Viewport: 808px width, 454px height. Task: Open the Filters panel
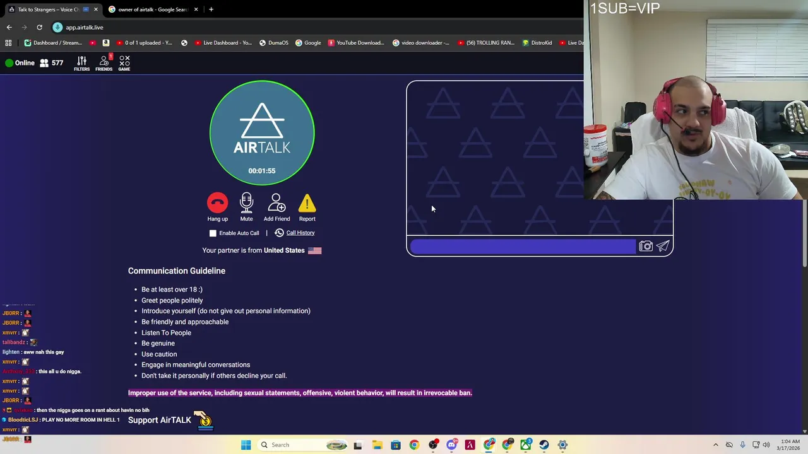pos(81,63)
